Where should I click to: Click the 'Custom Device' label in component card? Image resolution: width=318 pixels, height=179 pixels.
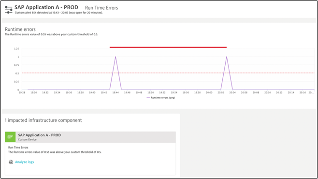[x=27, y=140]
